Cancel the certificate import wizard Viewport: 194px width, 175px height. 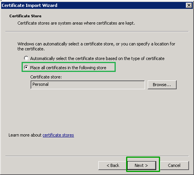pos(174,165)
